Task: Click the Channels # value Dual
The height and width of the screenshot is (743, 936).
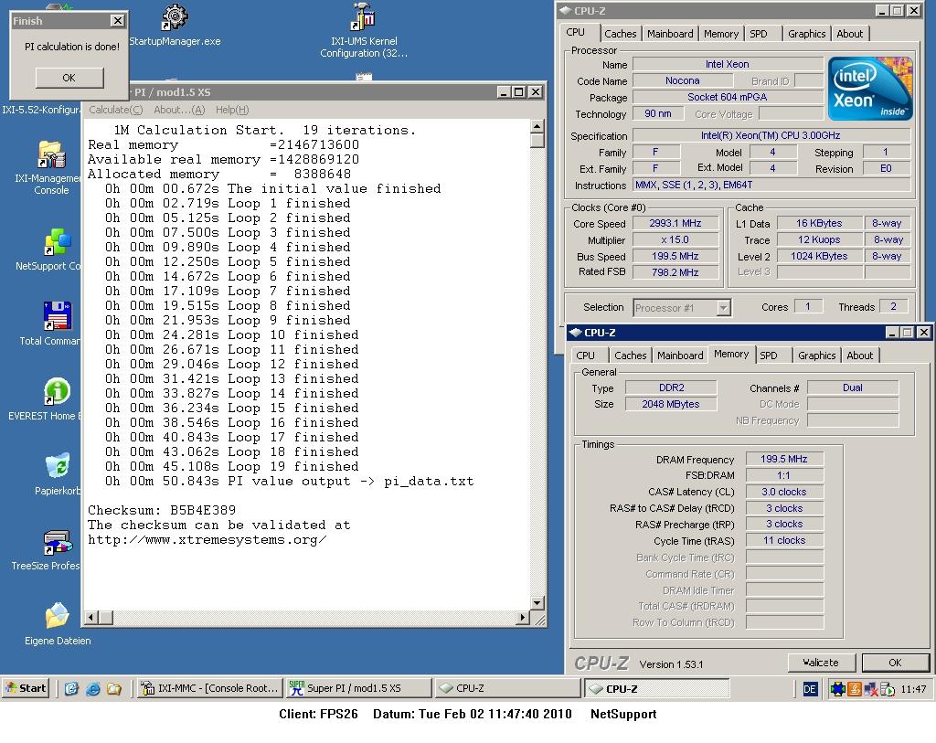Action: point(853,387)
